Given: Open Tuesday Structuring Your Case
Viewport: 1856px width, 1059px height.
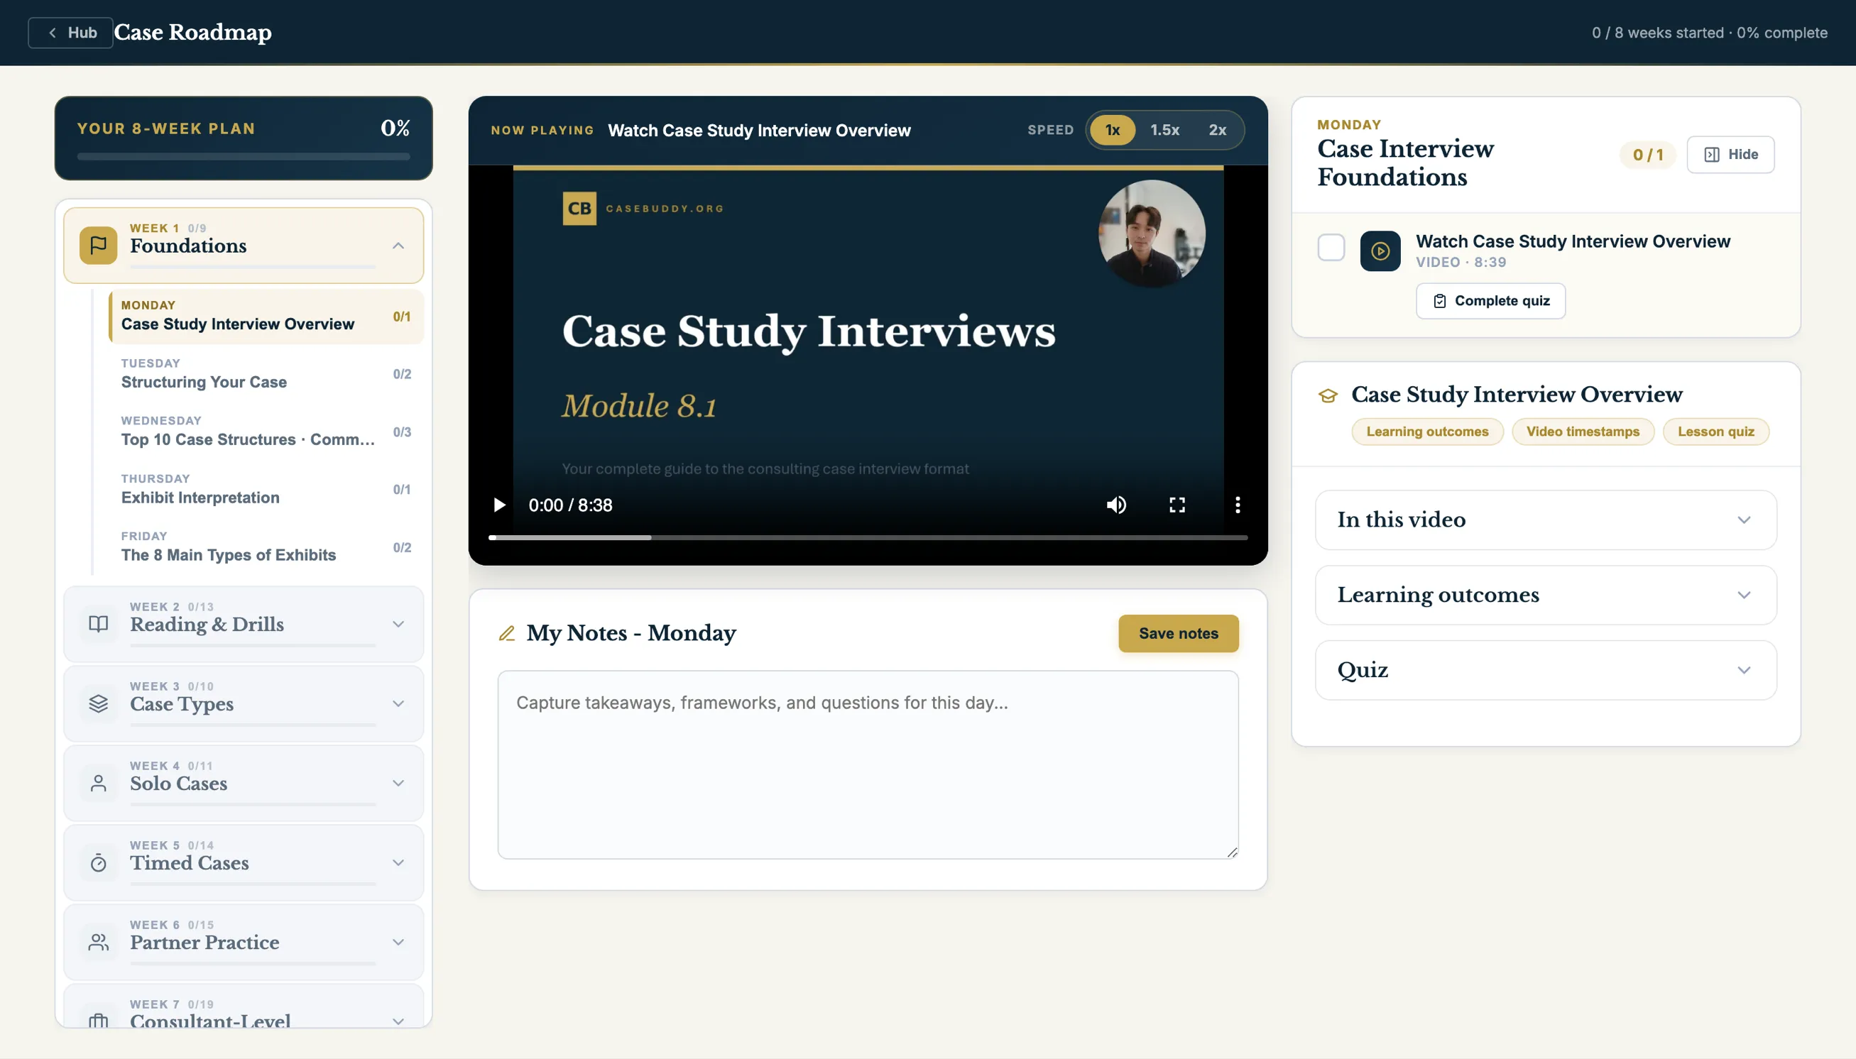Looking at the screenshot, I should tap(266, 374).
